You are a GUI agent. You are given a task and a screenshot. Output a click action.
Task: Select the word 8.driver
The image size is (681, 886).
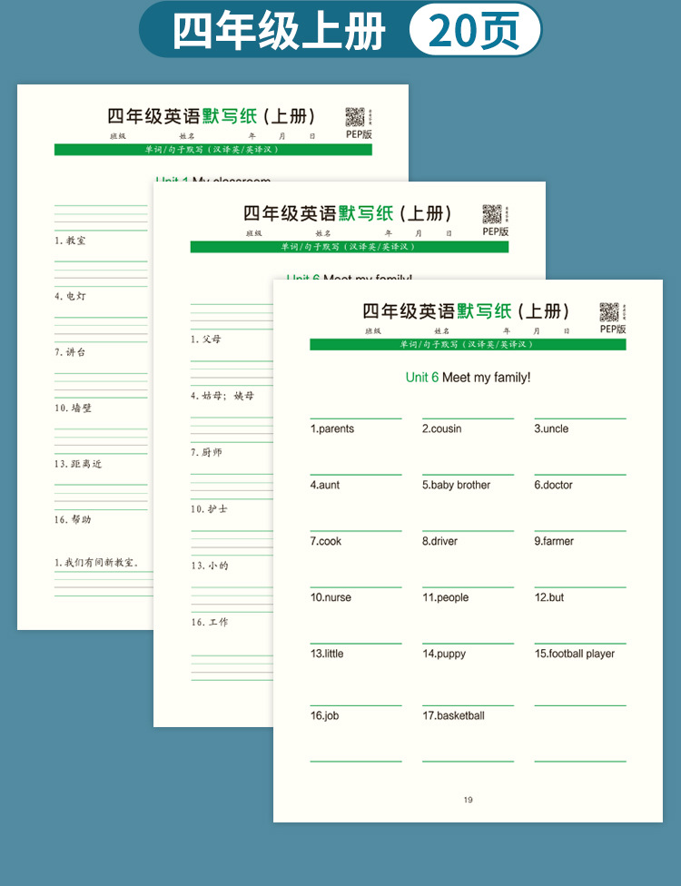[x=439, y=541]
